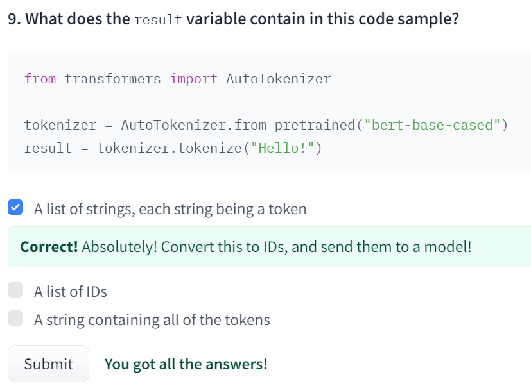Click 'AutoTokenizer.from_pretrained' in the code
The image size is (531, 386).
(238, 125)
